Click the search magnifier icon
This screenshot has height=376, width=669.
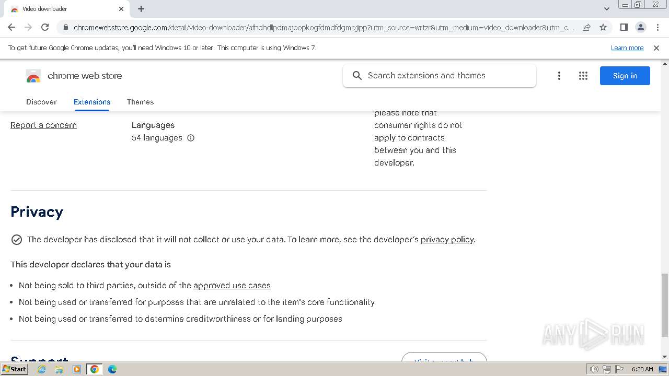[357, 76]
